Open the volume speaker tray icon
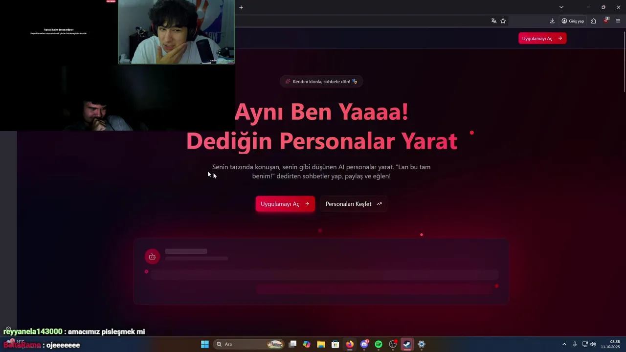 click(x=593, y=344)
